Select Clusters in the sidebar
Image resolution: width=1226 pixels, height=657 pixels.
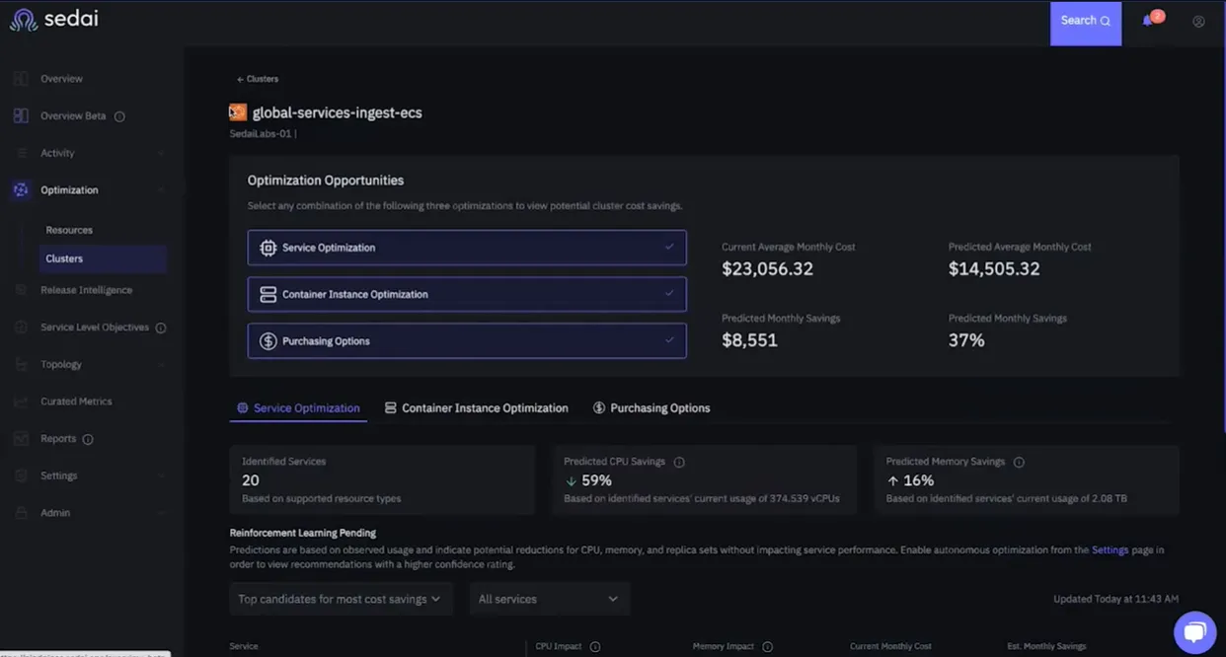[x=103, y=258]
